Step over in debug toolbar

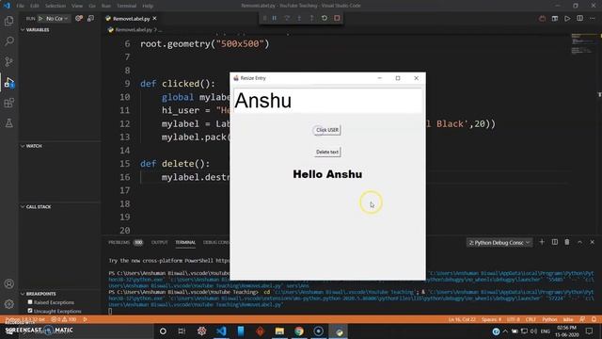point(287,18)
